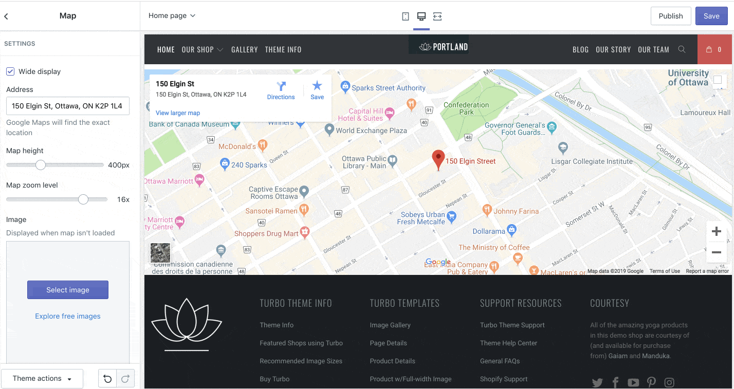Uncheck the Wide display checkbox
The width and height of the screenshot is (734, 389).
pos(10,71)
